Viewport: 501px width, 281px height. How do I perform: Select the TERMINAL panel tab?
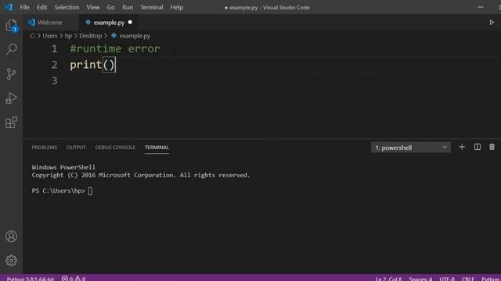click(x=157, y=148)
